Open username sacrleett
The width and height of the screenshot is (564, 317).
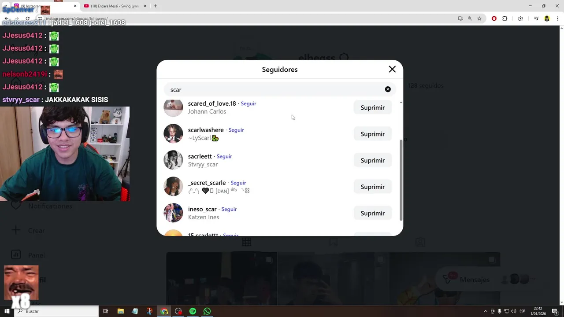(x=200, y=156)
